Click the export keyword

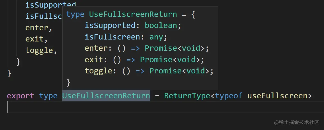(20, 96)
